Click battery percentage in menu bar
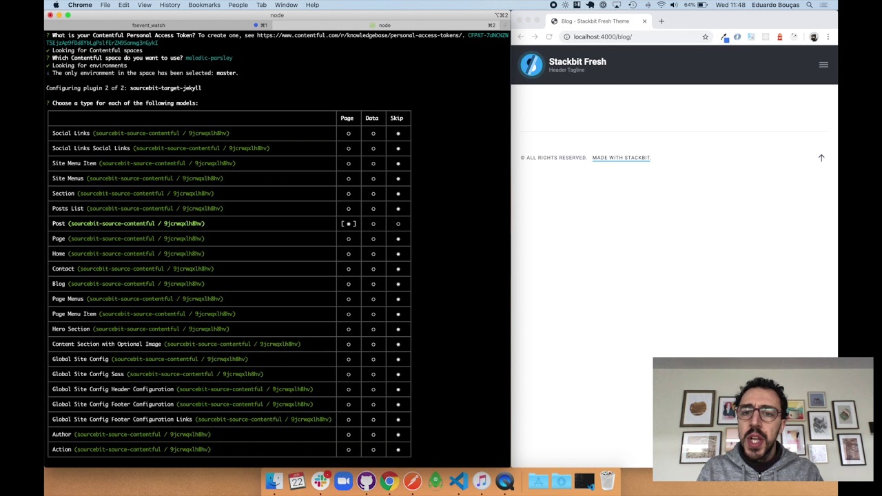 [x=689, y=5]
